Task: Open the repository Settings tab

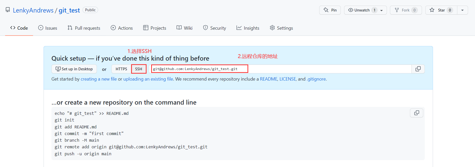Action: click(x=281, y=28)
